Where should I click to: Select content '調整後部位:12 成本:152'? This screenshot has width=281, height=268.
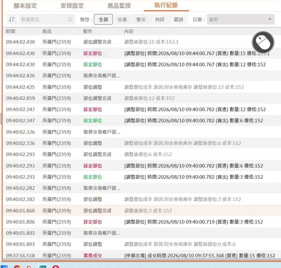[x=149, y=98]
